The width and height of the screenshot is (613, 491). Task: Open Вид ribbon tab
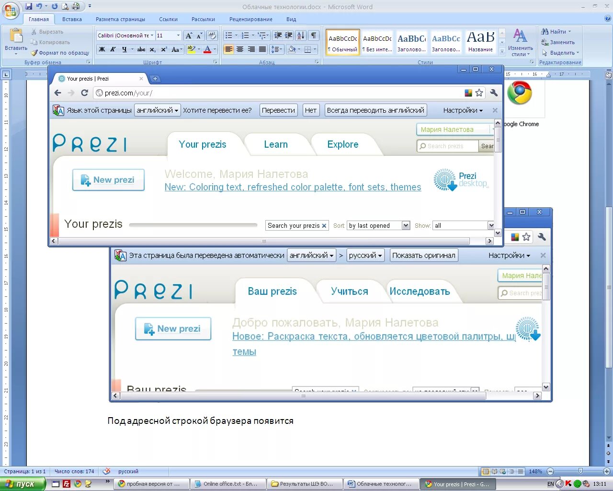[291, 19]
